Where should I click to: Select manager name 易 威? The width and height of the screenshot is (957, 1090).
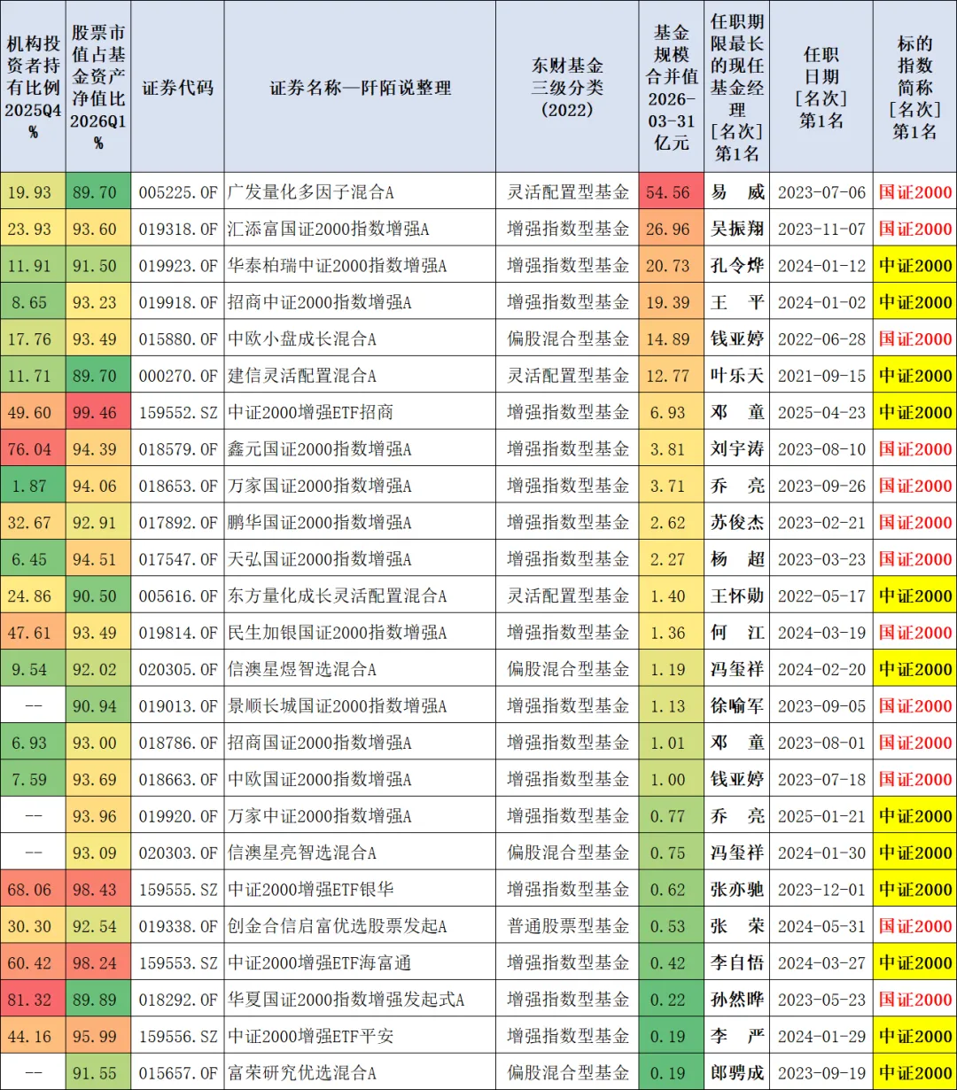(x=737, y=192)
